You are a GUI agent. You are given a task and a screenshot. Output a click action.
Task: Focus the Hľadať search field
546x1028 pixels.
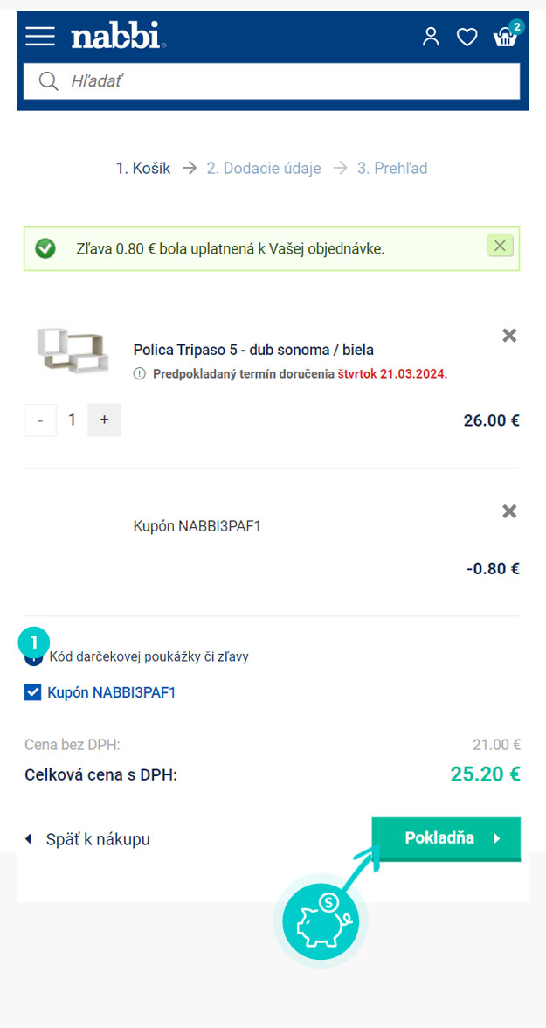pyautogui.click(x=272, y=81)
